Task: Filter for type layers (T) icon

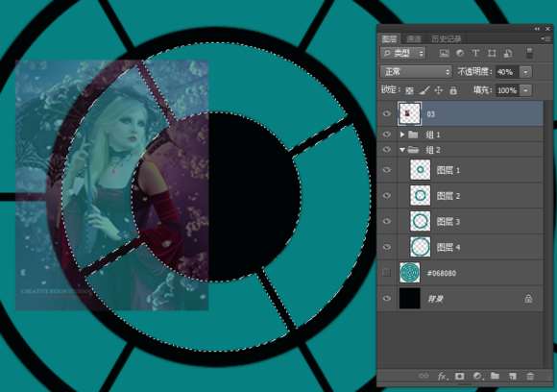Action: point(475,53)
